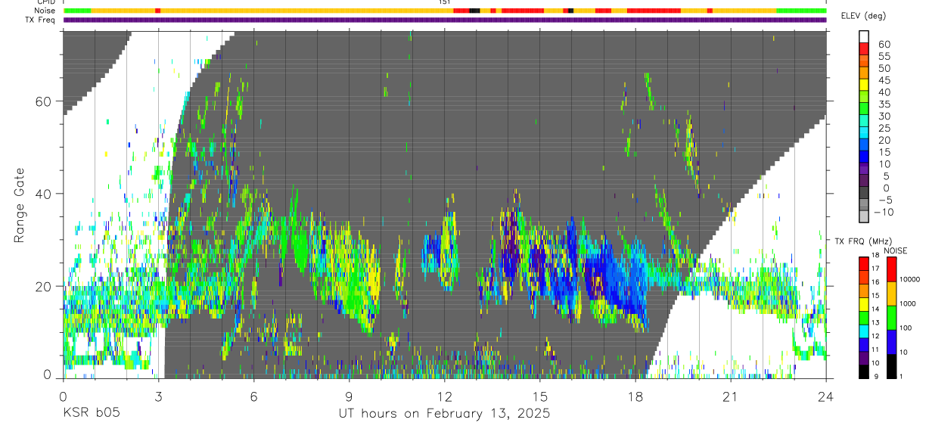Viewport: 929px width, 429px height.
Task: Click the 'KSR b05' label below the plot
Action: 91,414
